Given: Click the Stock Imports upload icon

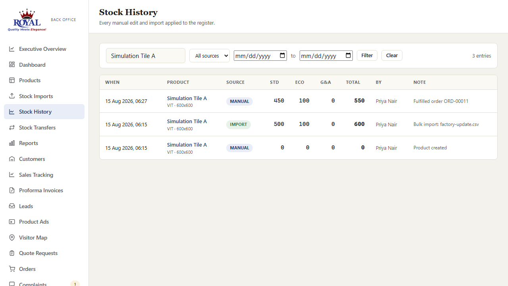Looking at the screenshot, I should (12, 96).
